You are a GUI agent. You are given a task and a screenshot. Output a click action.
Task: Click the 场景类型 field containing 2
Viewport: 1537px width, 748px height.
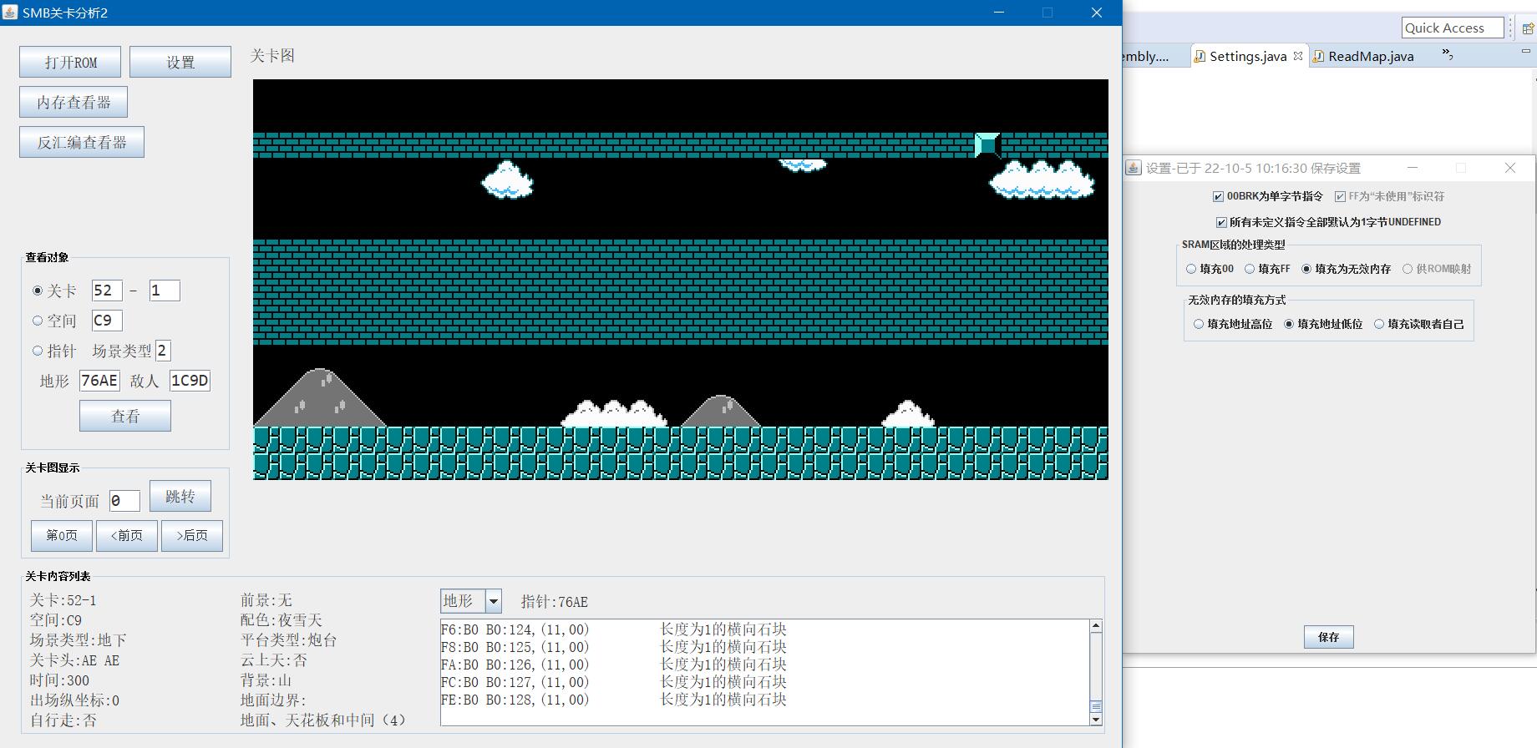(x=163, y=351)
